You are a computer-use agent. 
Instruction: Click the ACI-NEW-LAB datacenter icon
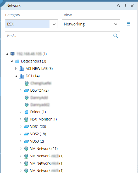coord(21,69)
